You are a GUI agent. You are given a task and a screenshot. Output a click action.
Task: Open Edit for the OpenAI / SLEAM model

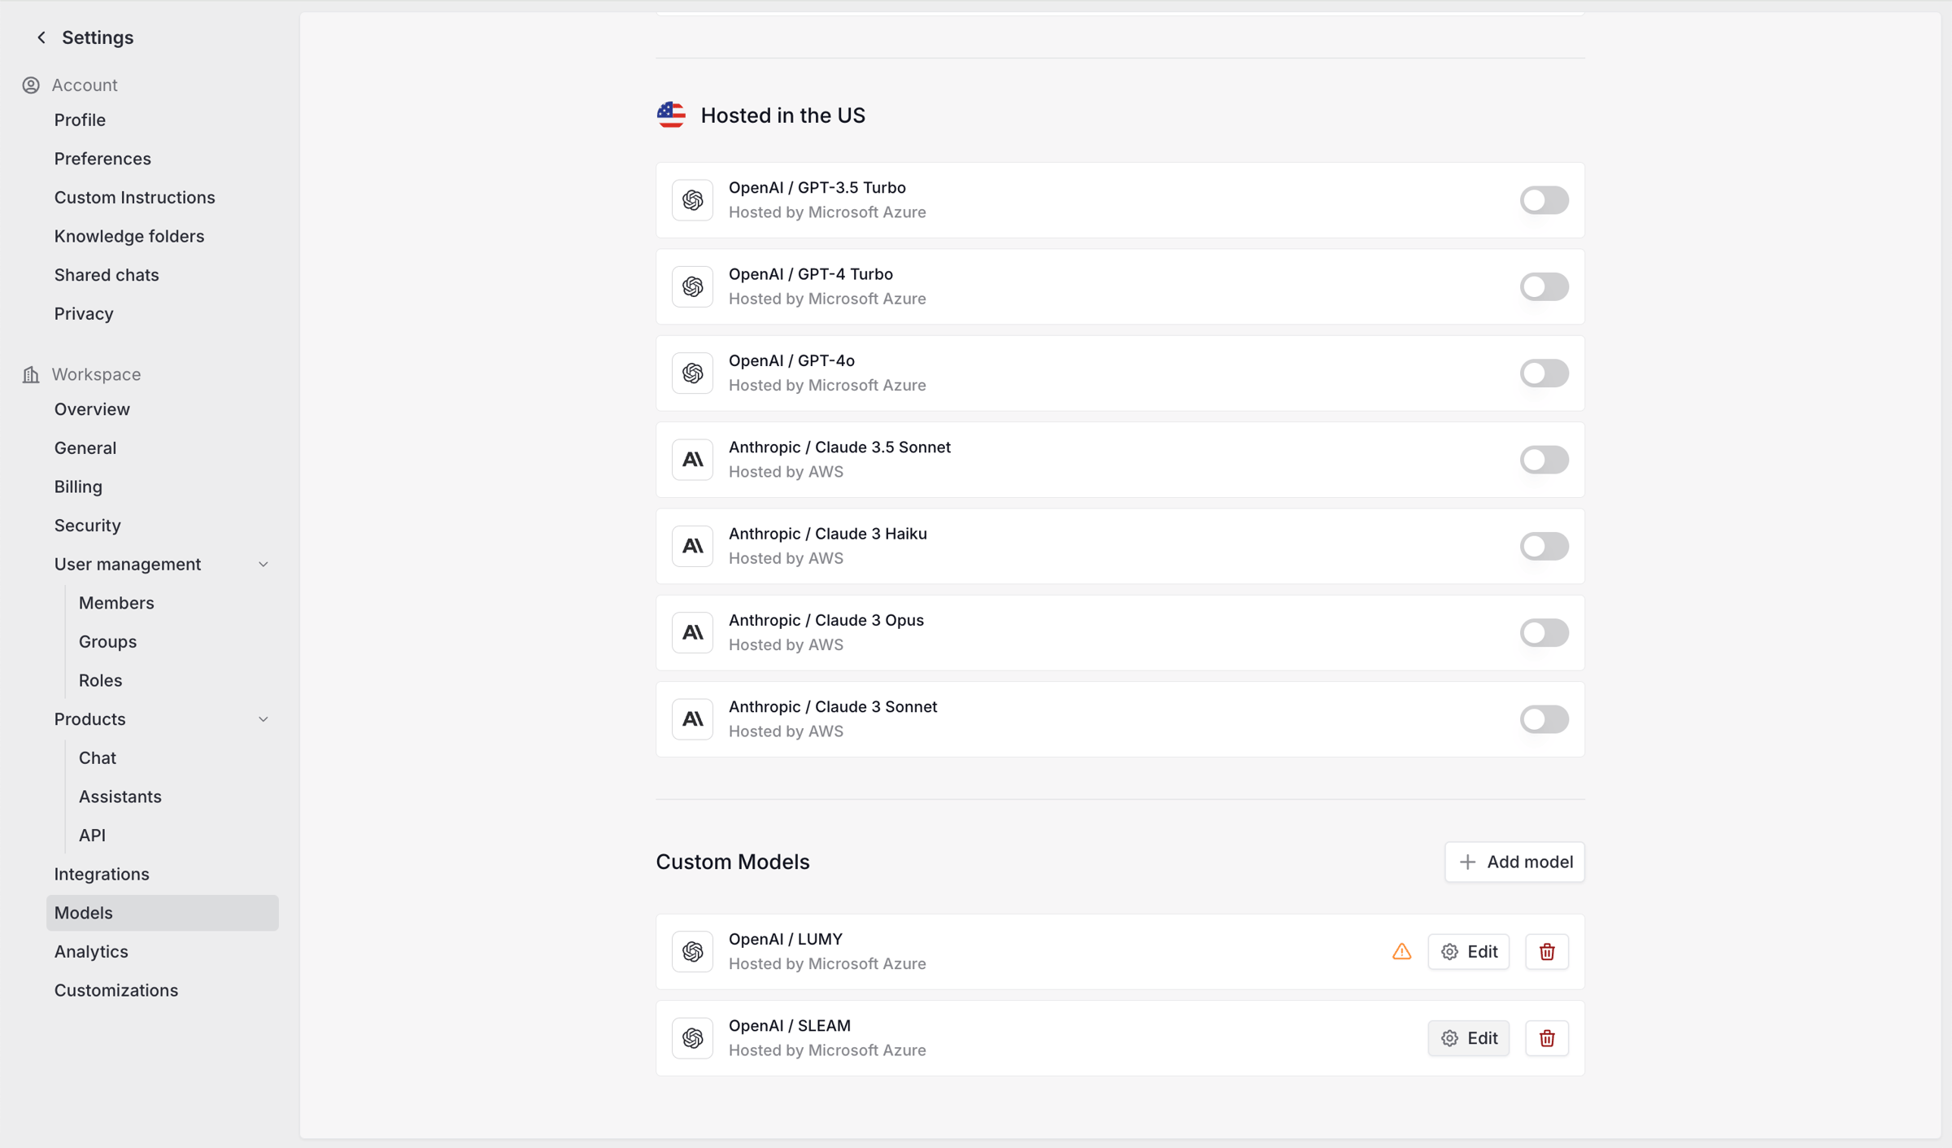coord(1468,1037)
